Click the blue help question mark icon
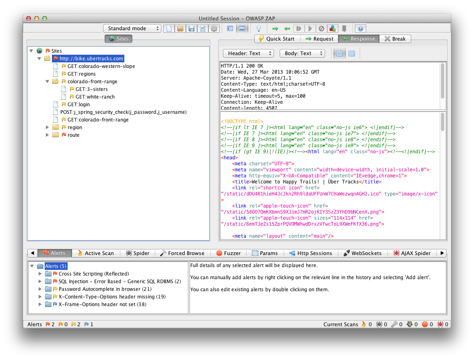Image resolution: width=474 pixels, height=360 pixels. point(361,29)
